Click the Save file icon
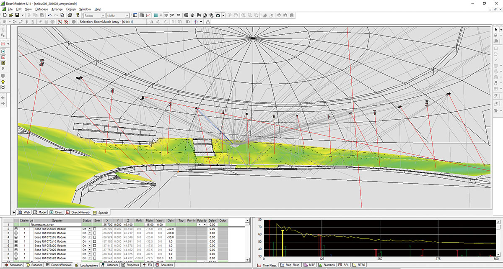The width and height of the screenshot is (503, 269). (x=17, y=15)
